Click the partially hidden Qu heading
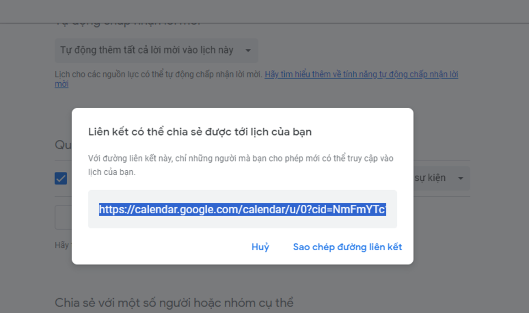529x313 pixels. point(62,145)
